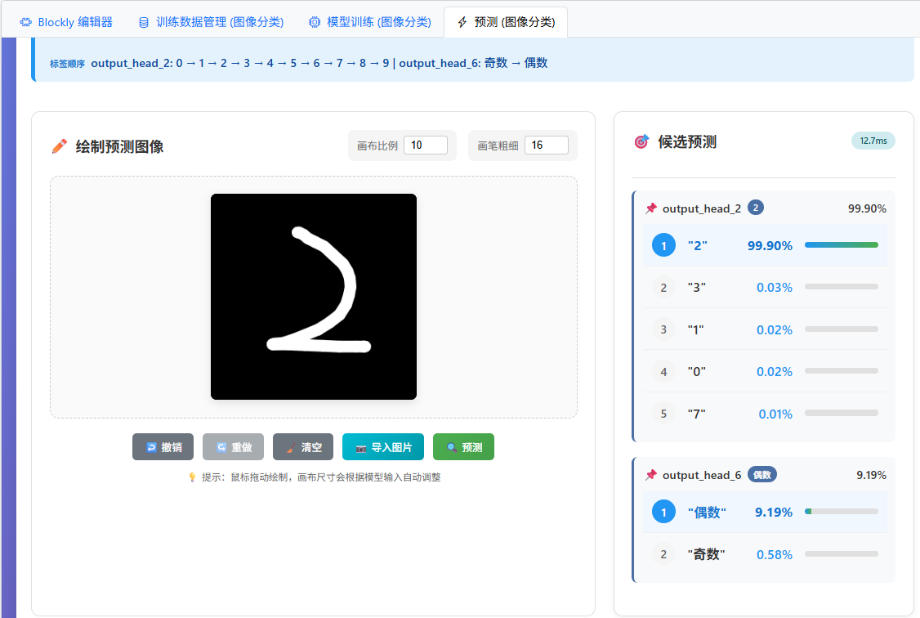920x618 pixels.
Task: Click the 9.19% 偶数 progress bar
Action: pos(842,512)
